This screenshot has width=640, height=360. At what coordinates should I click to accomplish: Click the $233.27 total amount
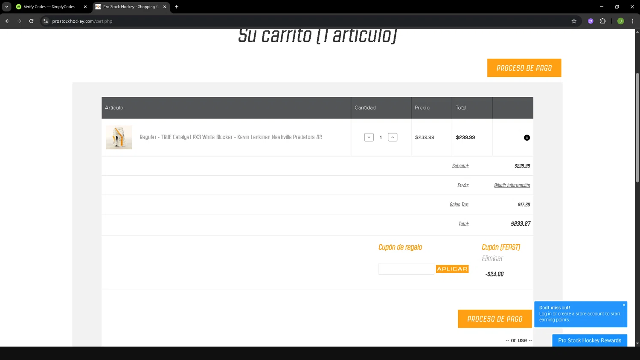521,224
